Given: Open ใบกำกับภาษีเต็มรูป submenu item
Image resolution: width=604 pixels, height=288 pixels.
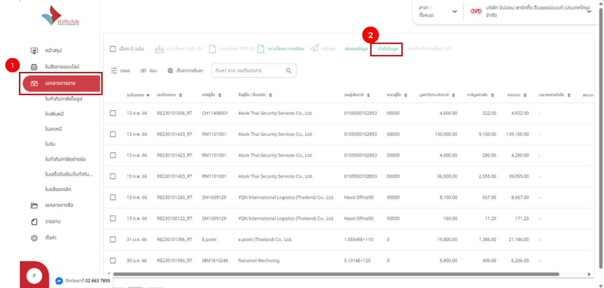Looking at the screenshot, I should tap(64, 99).
